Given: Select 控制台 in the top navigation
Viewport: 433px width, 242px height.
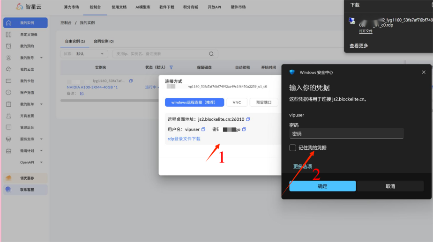Looking at the screenshot, I should click(95, 7).
